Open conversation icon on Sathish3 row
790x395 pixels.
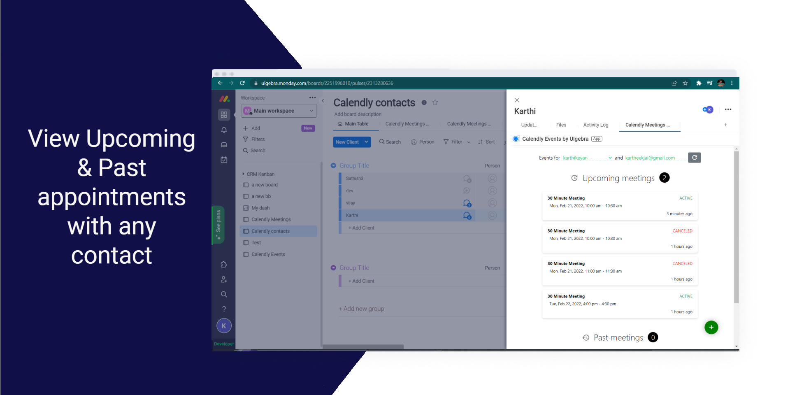pos(467,179)
